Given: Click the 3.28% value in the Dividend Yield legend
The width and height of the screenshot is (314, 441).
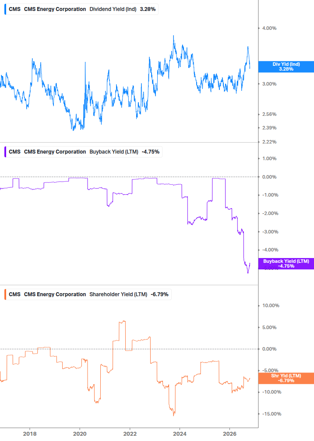Looking at the screenshot, I should coord(148,9).
